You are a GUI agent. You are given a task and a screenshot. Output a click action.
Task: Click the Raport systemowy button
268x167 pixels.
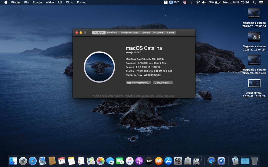coord(138,83)
